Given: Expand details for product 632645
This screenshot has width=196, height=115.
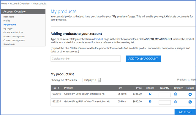Looking at the screenshot, I should click(190, 94).
